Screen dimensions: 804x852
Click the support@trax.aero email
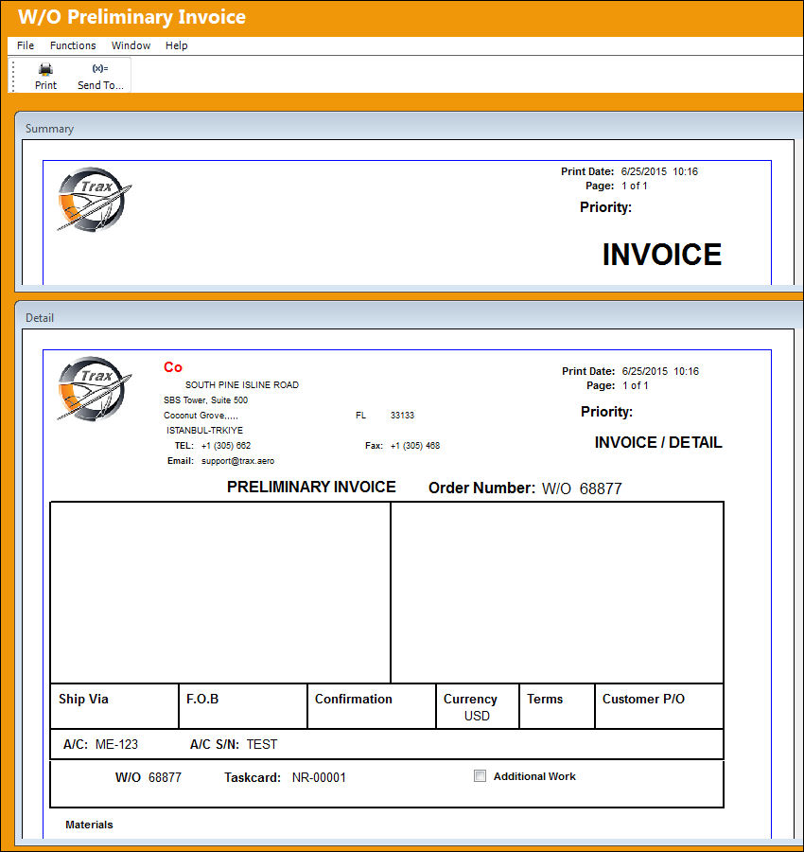pyautogui.click(x=237, y=461)
